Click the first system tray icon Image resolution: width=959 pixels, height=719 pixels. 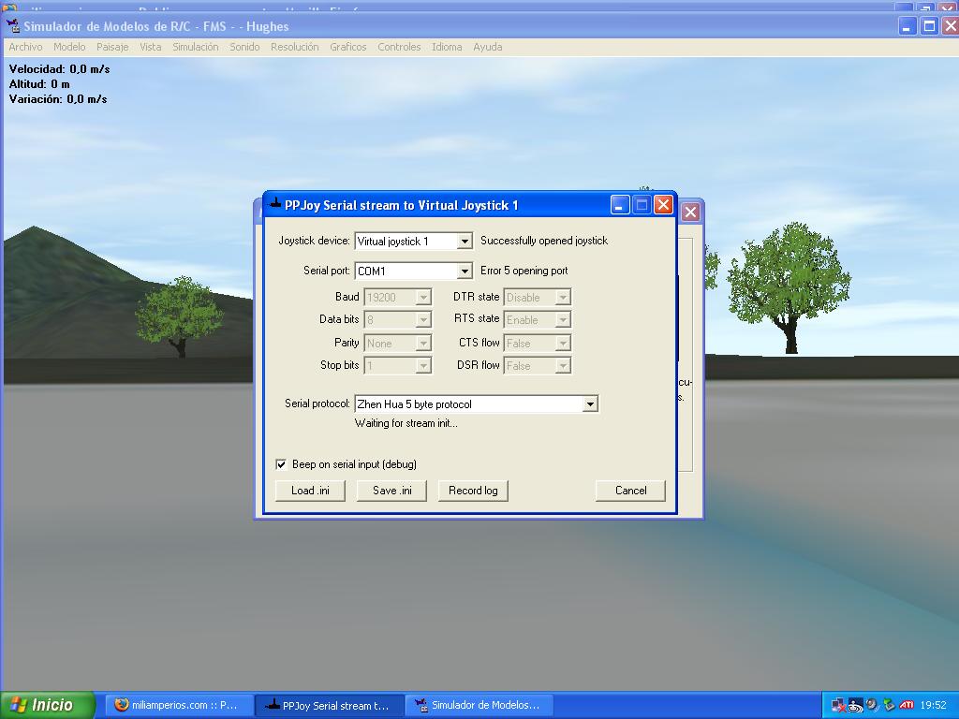[838, 705]
